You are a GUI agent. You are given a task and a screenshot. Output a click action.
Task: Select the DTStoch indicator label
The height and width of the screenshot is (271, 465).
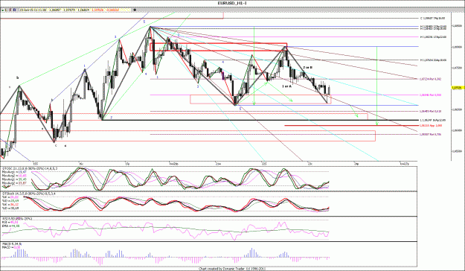(x=28, y=194)
